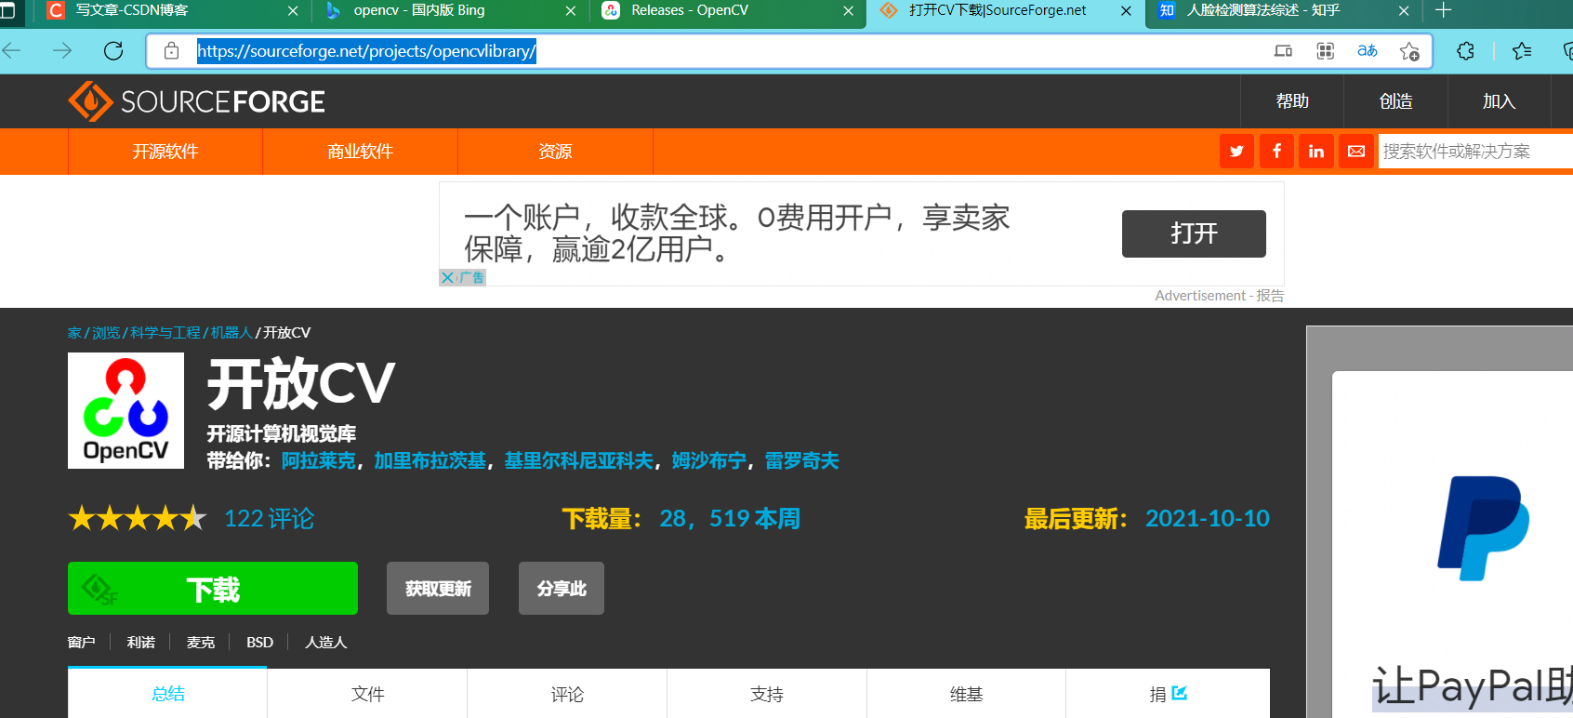The image size is (1573, 718).
Task: Close the 写文章-CSDN博客 tab
Action: click(293, 11)
